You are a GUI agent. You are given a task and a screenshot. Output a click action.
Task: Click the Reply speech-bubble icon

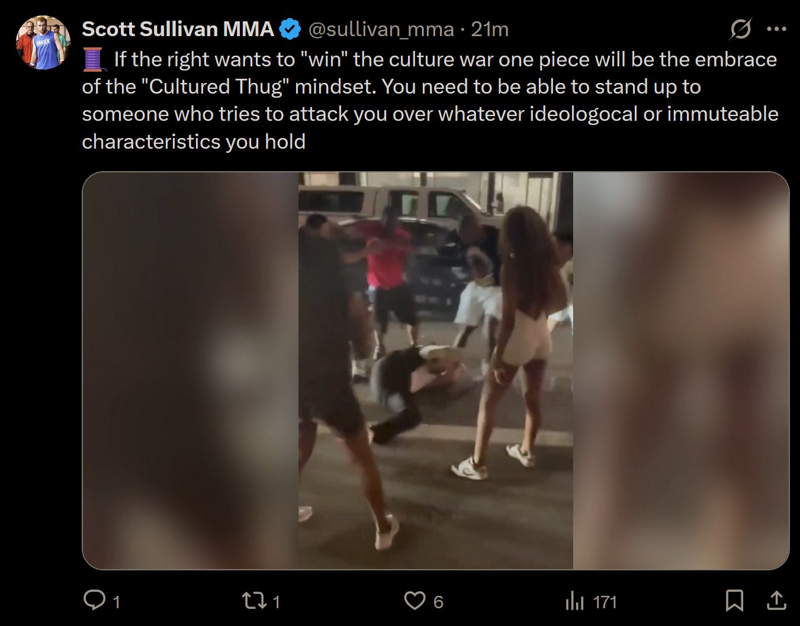[94, 601]
